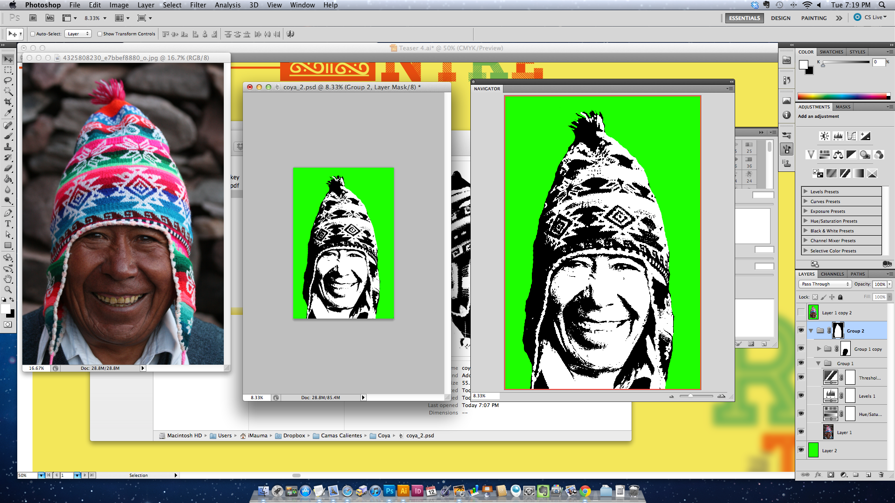Enable Show Transform Controls checkbox
This screenshot has height=503, width=895.
coord(100,34)
